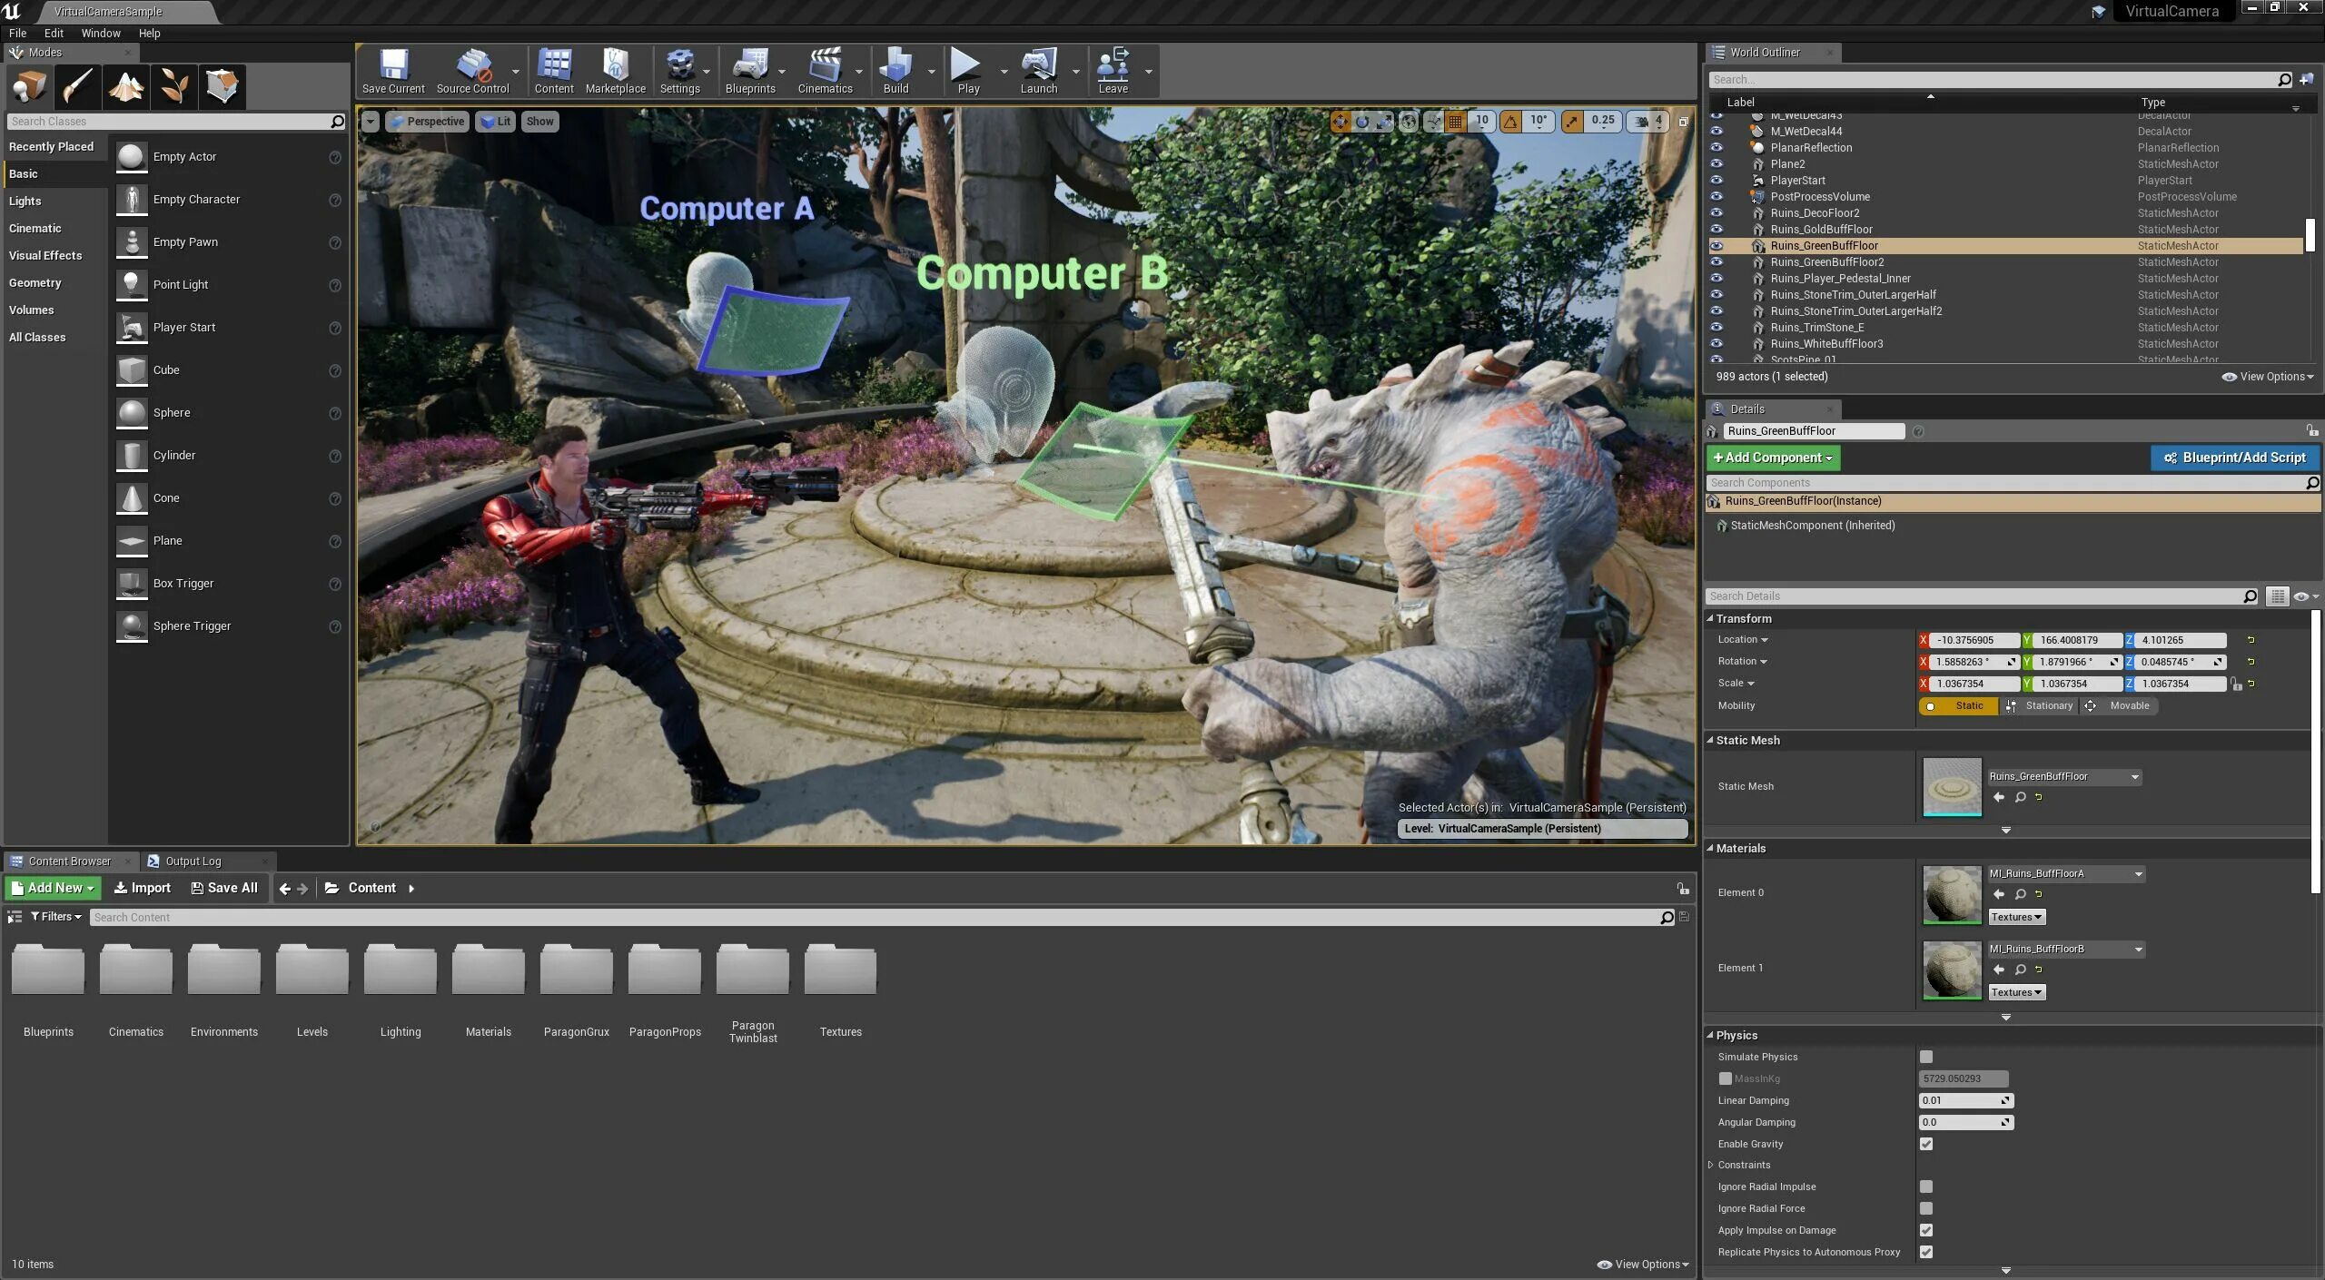The height and width of the screenshot is (1280, 2325).
Task: Open the Add Component dropdown
Action: [1773, 458]
